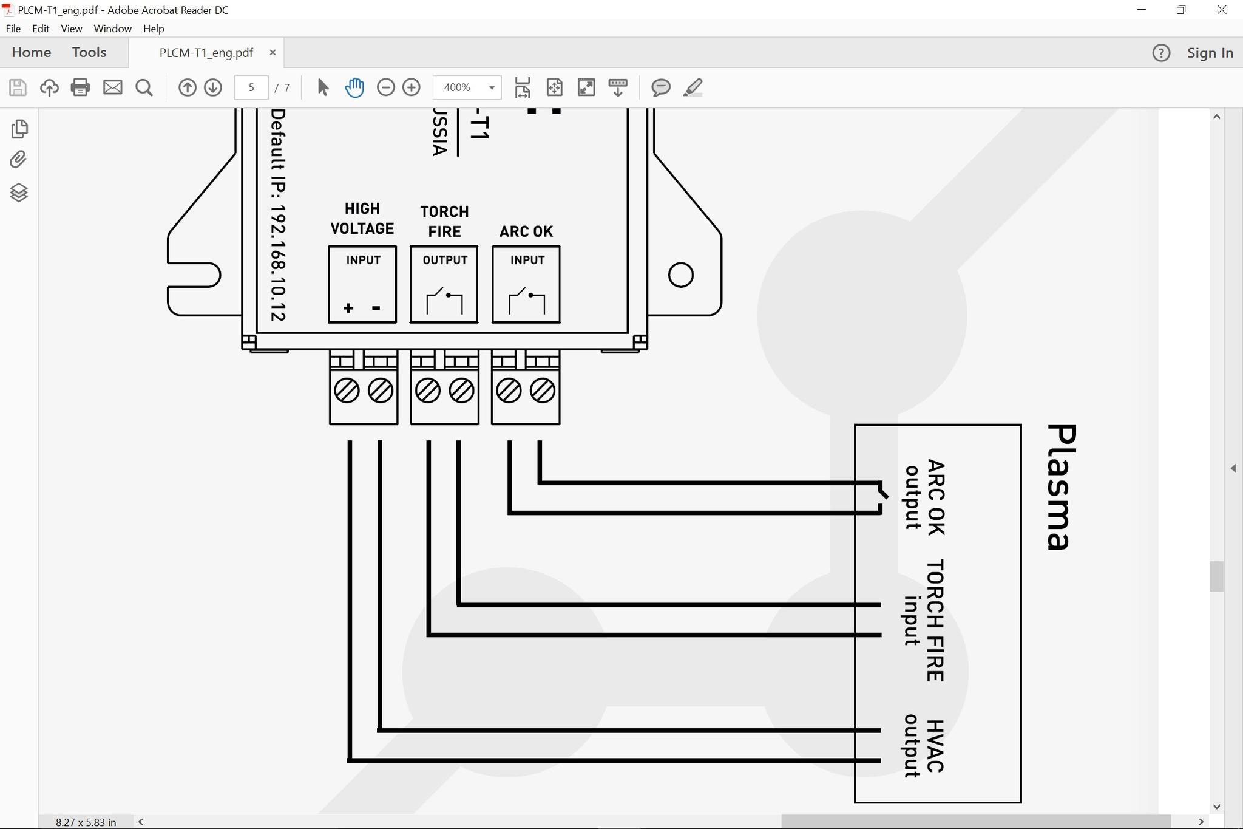Go to next page arrow icon
This screenshot has width=1243, height=829.
(213, 87)
